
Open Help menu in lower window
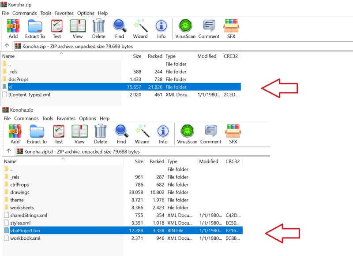tap(105, 118)
